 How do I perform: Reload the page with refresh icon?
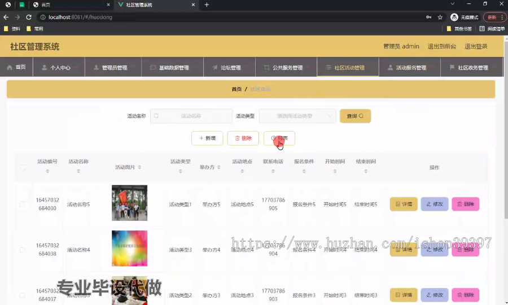29,17
